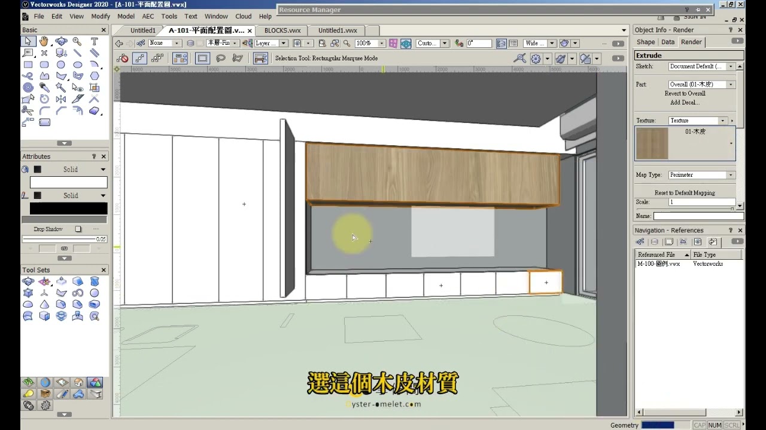Switch to the BLOCKS.vwx document tab
766x430 pixels.
point(282,30)
